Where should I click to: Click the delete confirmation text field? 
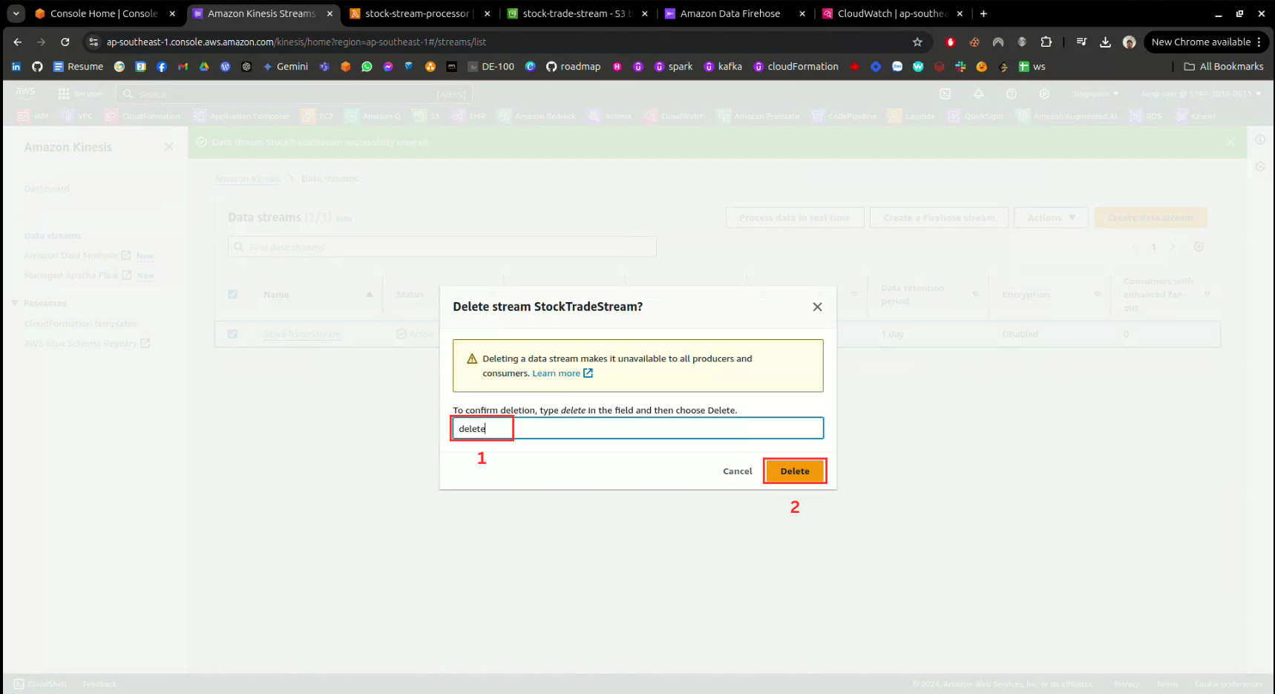coord(638,428)
